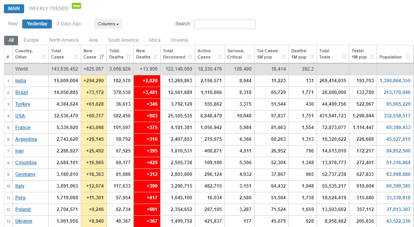Sort table by Total Cases sort icon
This screenshot has height=227, width=414.
(x=76, y=57)
